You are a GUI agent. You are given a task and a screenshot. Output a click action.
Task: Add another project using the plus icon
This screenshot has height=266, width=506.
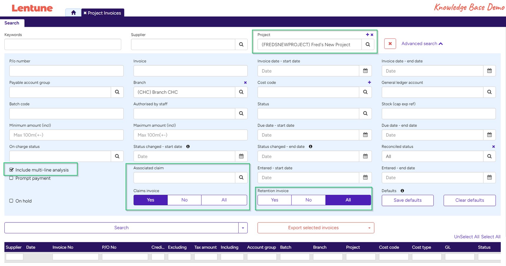tap(367, 34)
